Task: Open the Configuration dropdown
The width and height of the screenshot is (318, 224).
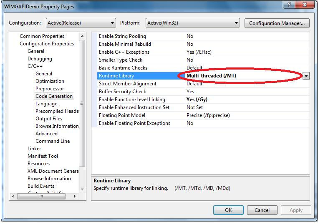Action: [x=80, y=23]
